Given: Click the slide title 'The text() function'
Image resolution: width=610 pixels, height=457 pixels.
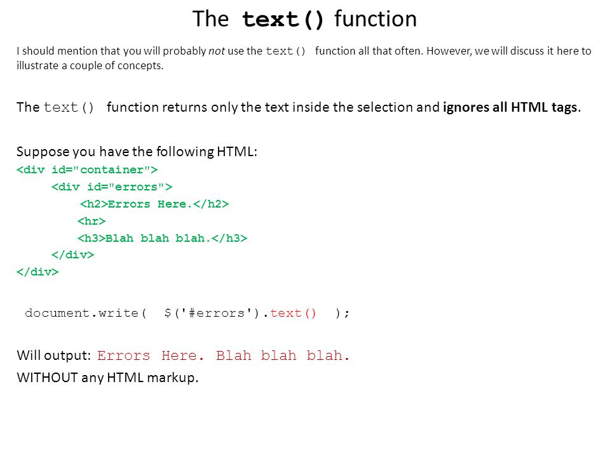Looking at the screenshot, I should click(304, 19).
